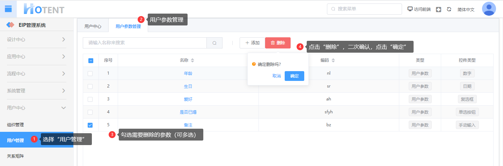The width and height of the screenshot is (503, 166).
Task: Check the box for row 爱好
Action: pyautogui.click(x=90, y=99)
